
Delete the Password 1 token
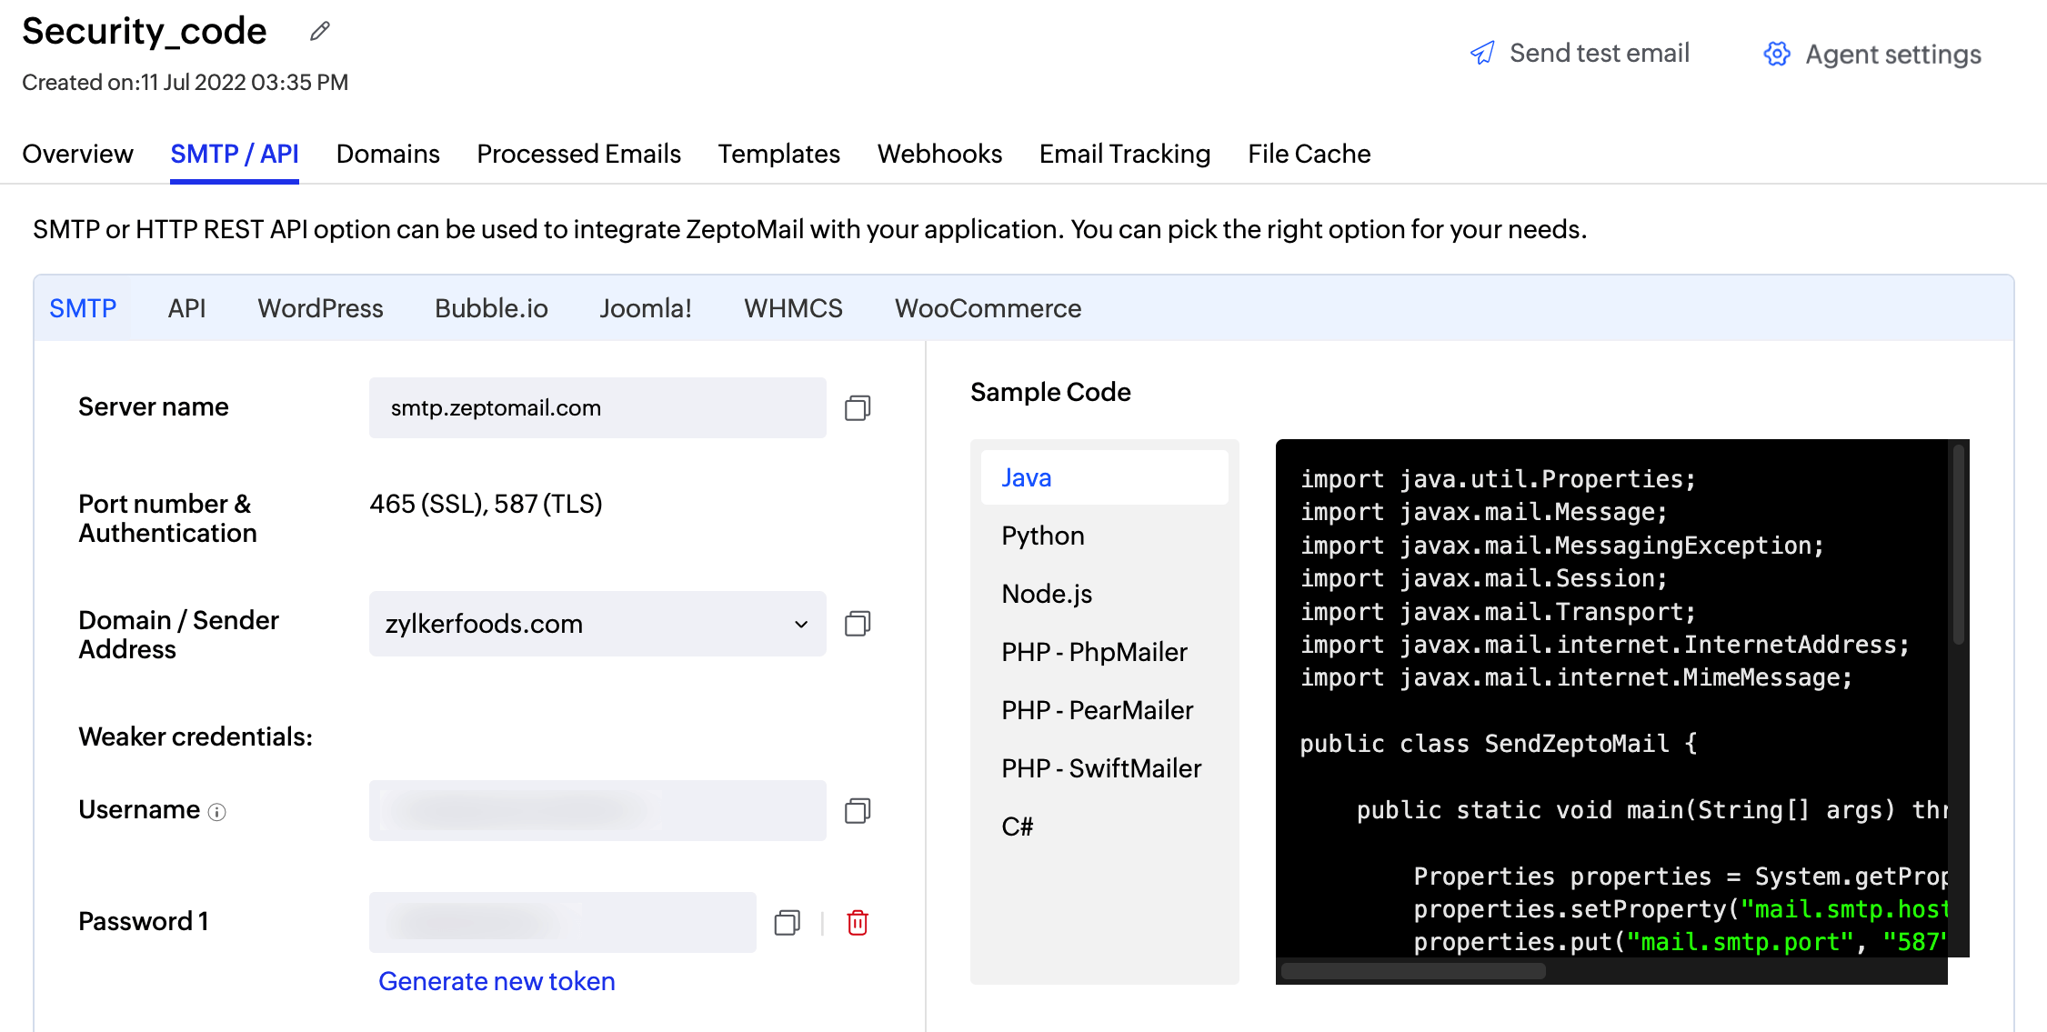coord(856,922)
